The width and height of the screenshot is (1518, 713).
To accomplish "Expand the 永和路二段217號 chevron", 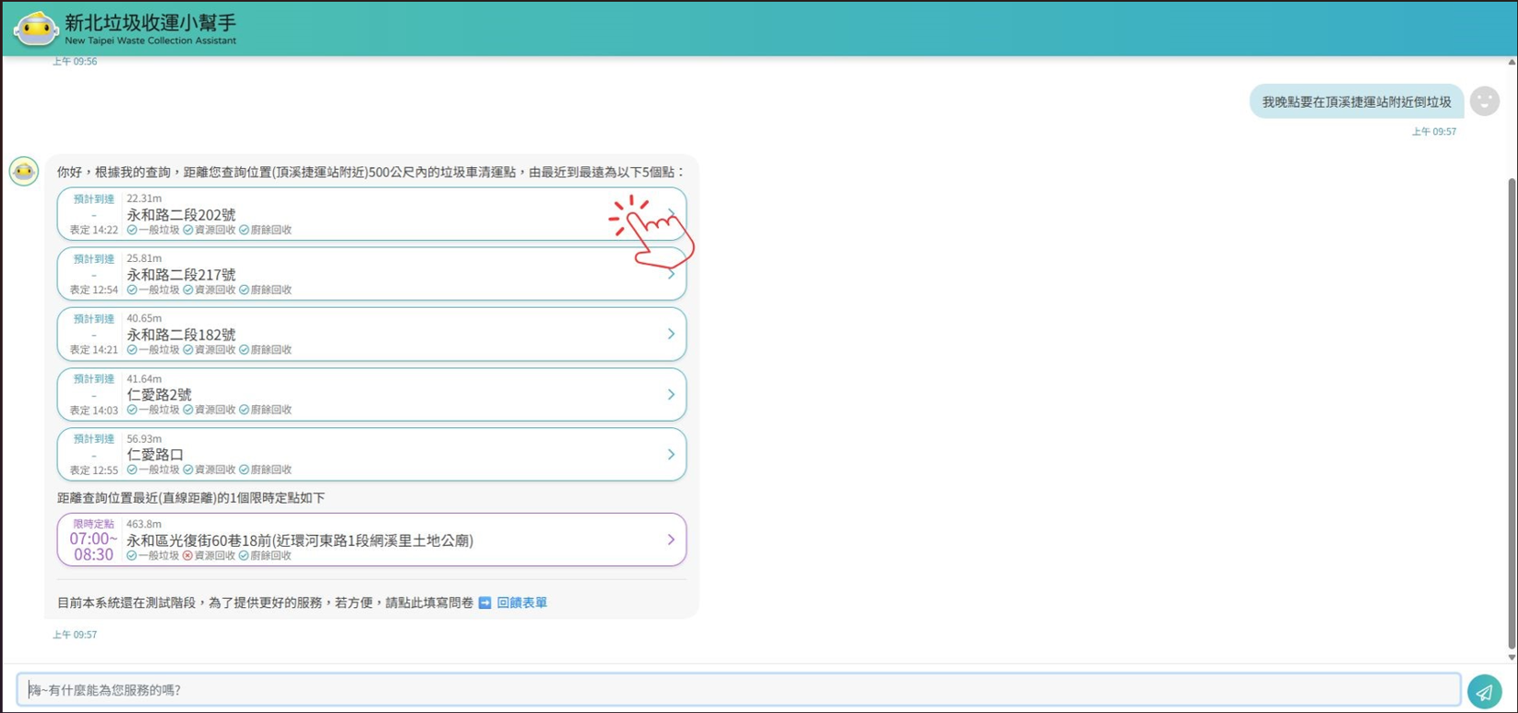I will (671, 274).
